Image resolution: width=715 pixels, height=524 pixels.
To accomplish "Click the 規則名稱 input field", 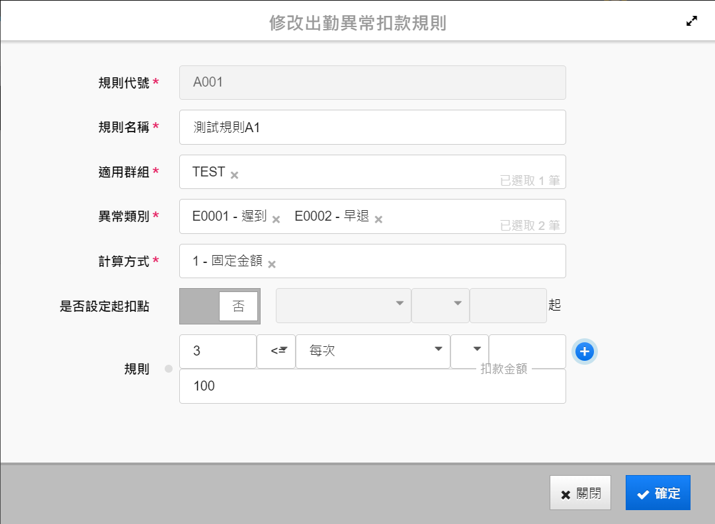I will pos(372,127).
